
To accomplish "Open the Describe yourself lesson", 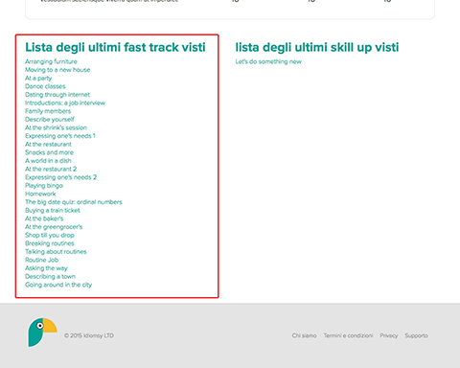I will pyautogui.click(x=50, y=120).
